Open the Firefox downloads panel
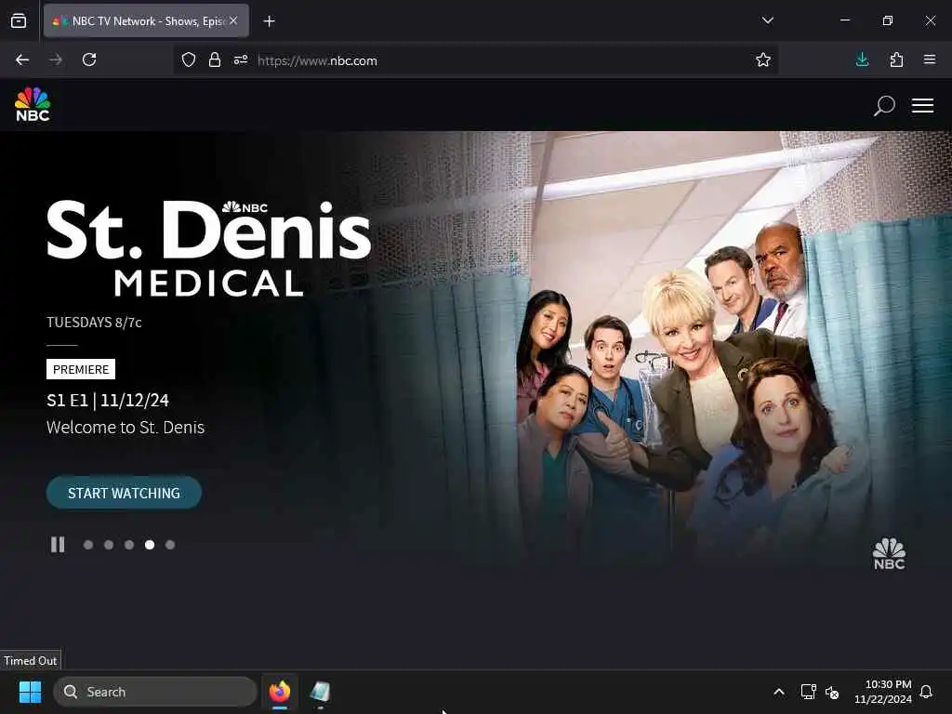Screen dimensions: 952x714 [862, 59]
